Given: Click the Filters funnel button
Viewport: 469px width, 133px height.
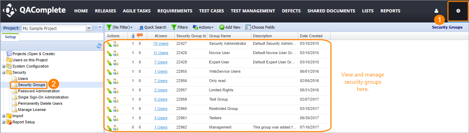Looking at the screenshot, I should 179,27.
